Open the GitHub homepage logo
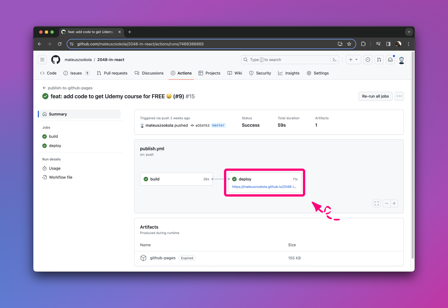The height and width of the screenshot is (308, 448). 56,60
